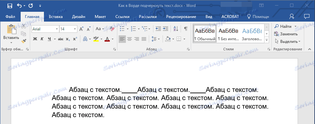This screenshot has width=315, height=124.
Task: Increase font size with the larger A
Action: [81, 29]
